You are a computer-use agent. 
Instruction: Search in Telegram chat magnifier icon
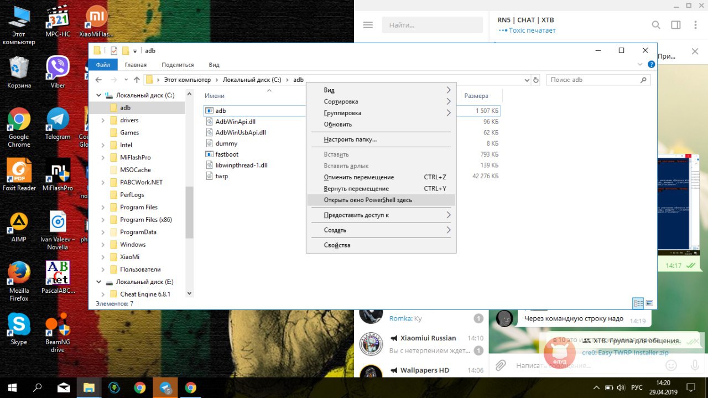(x=656, y=25)
